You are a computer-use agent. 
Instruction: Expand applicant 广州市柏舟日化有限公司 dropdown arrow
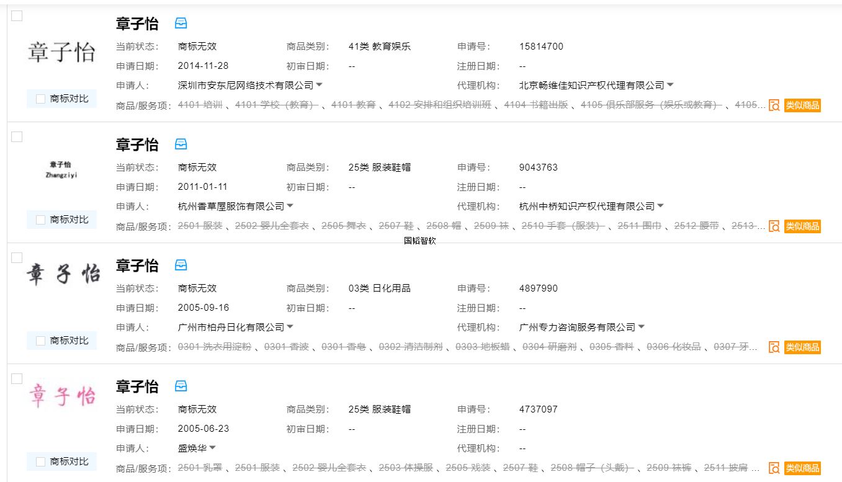click(290, 327)
